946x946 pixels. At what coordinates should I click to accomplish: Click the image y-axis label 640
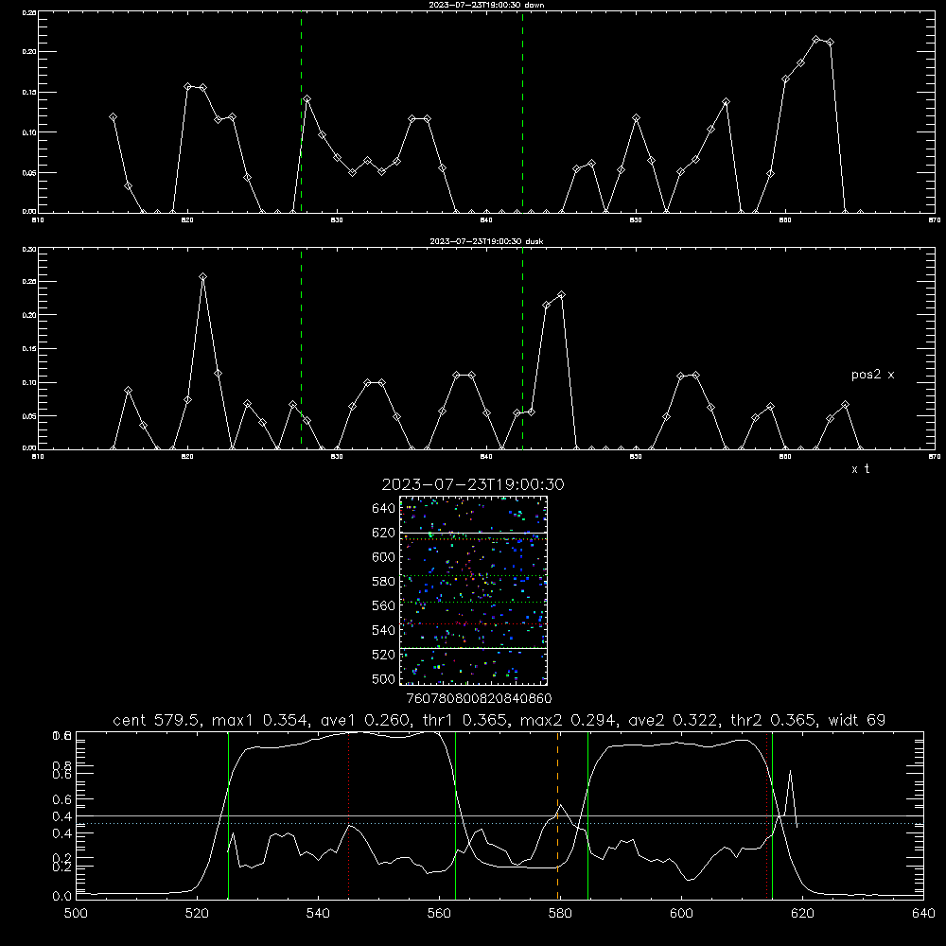click(x=383, y=509)
